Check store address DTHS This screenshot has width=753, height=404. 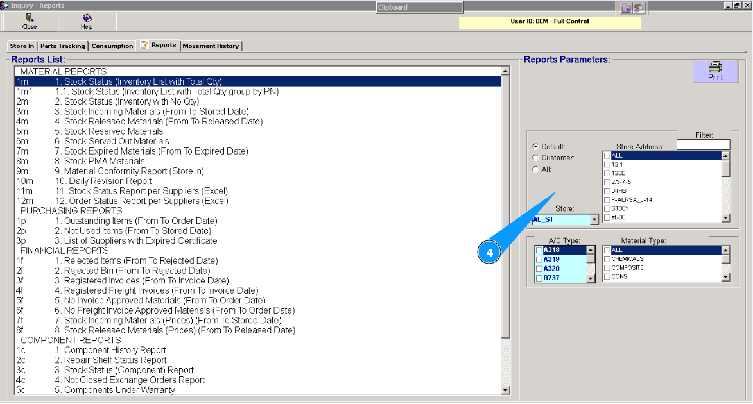(x=607, y=191)
